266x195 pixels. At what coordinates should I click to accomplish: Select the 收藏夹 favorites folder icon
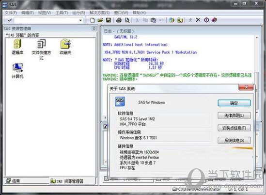click(x=65, y=47)
